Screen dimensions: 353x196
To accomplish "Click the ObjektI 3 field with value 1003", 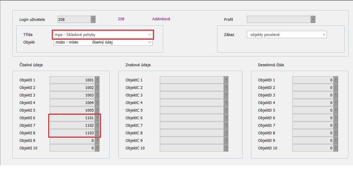I will 72,95.
